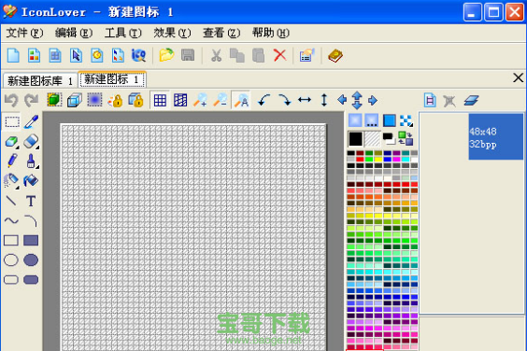527x351 pixels.
Task: Flip vertically with up-down arrow
Action: 324,100
